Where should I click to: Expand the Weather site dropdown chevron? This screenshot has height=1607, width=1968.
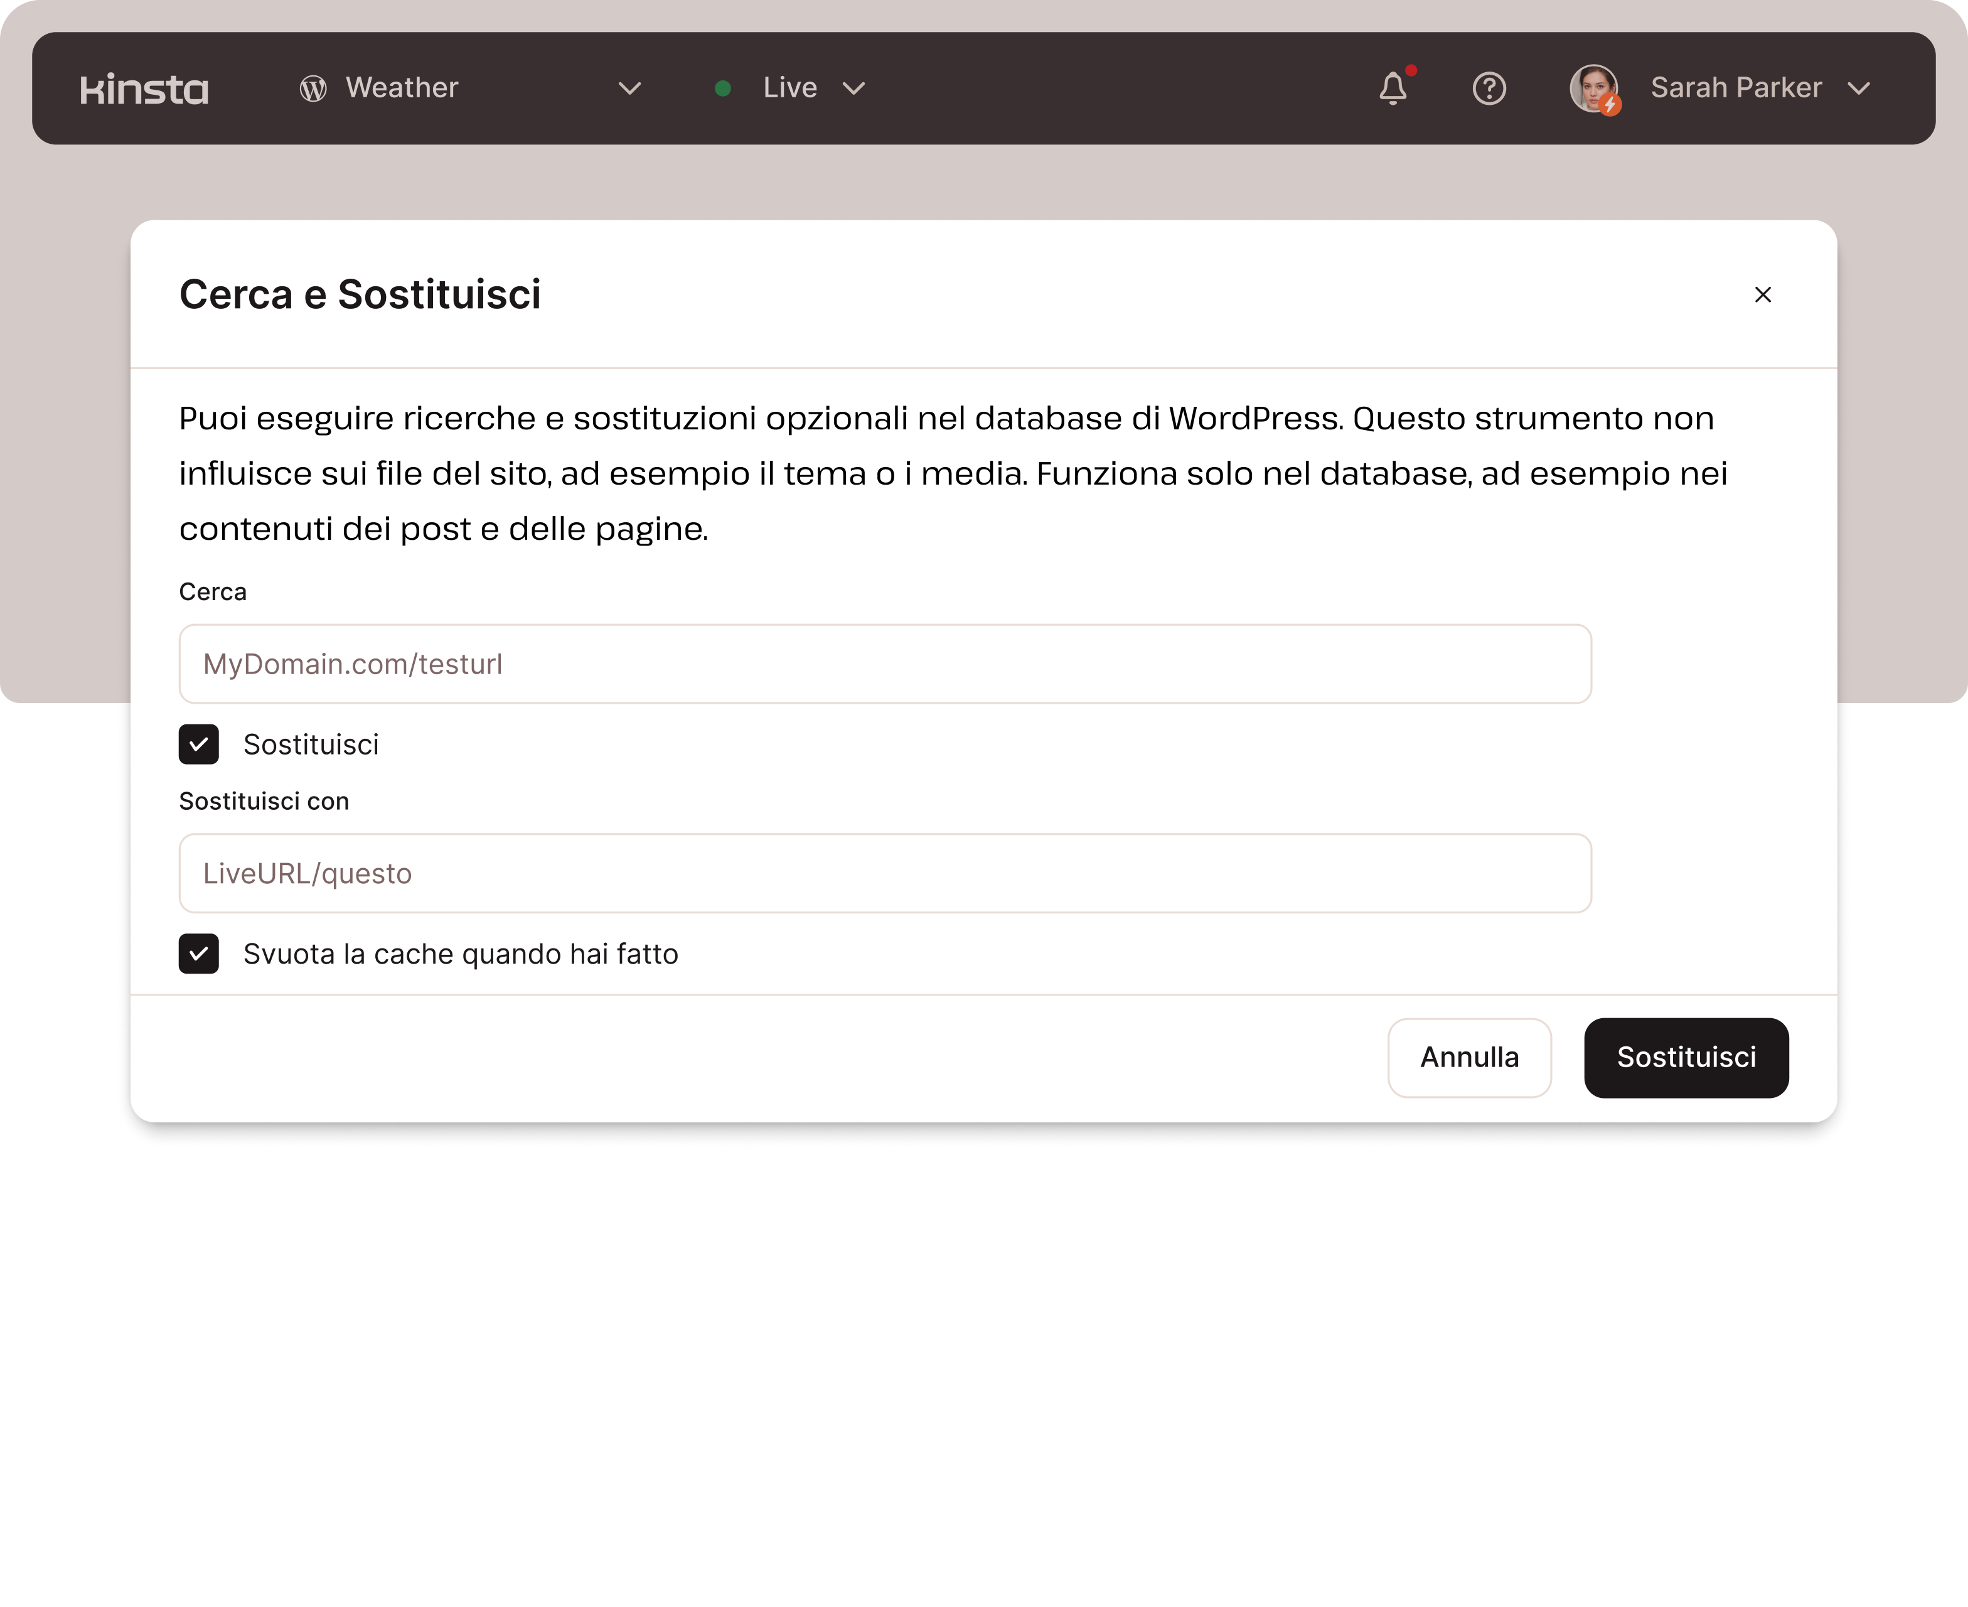tap(630, 89)
